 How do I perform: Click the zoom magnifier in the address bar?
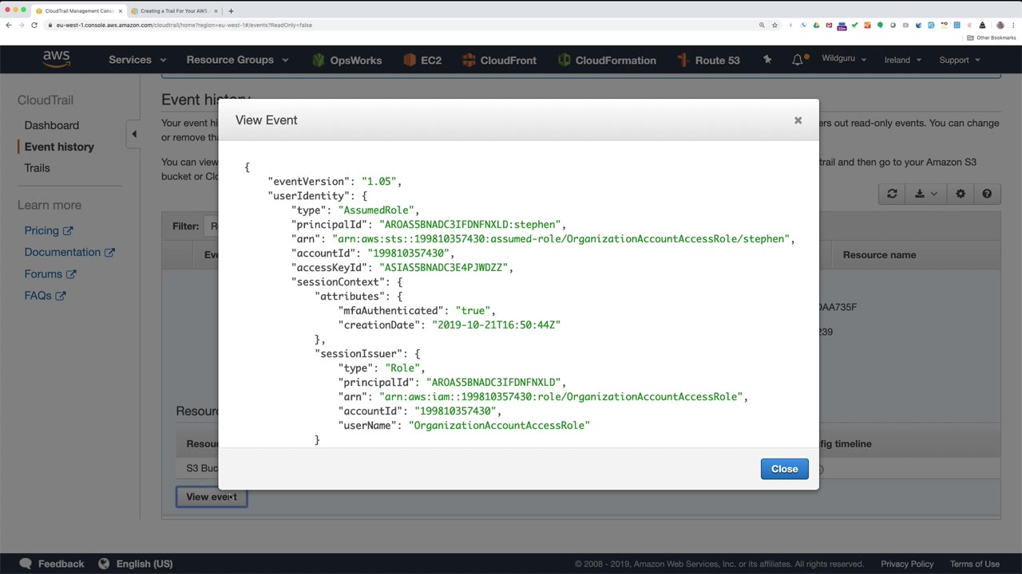[762, 25]
